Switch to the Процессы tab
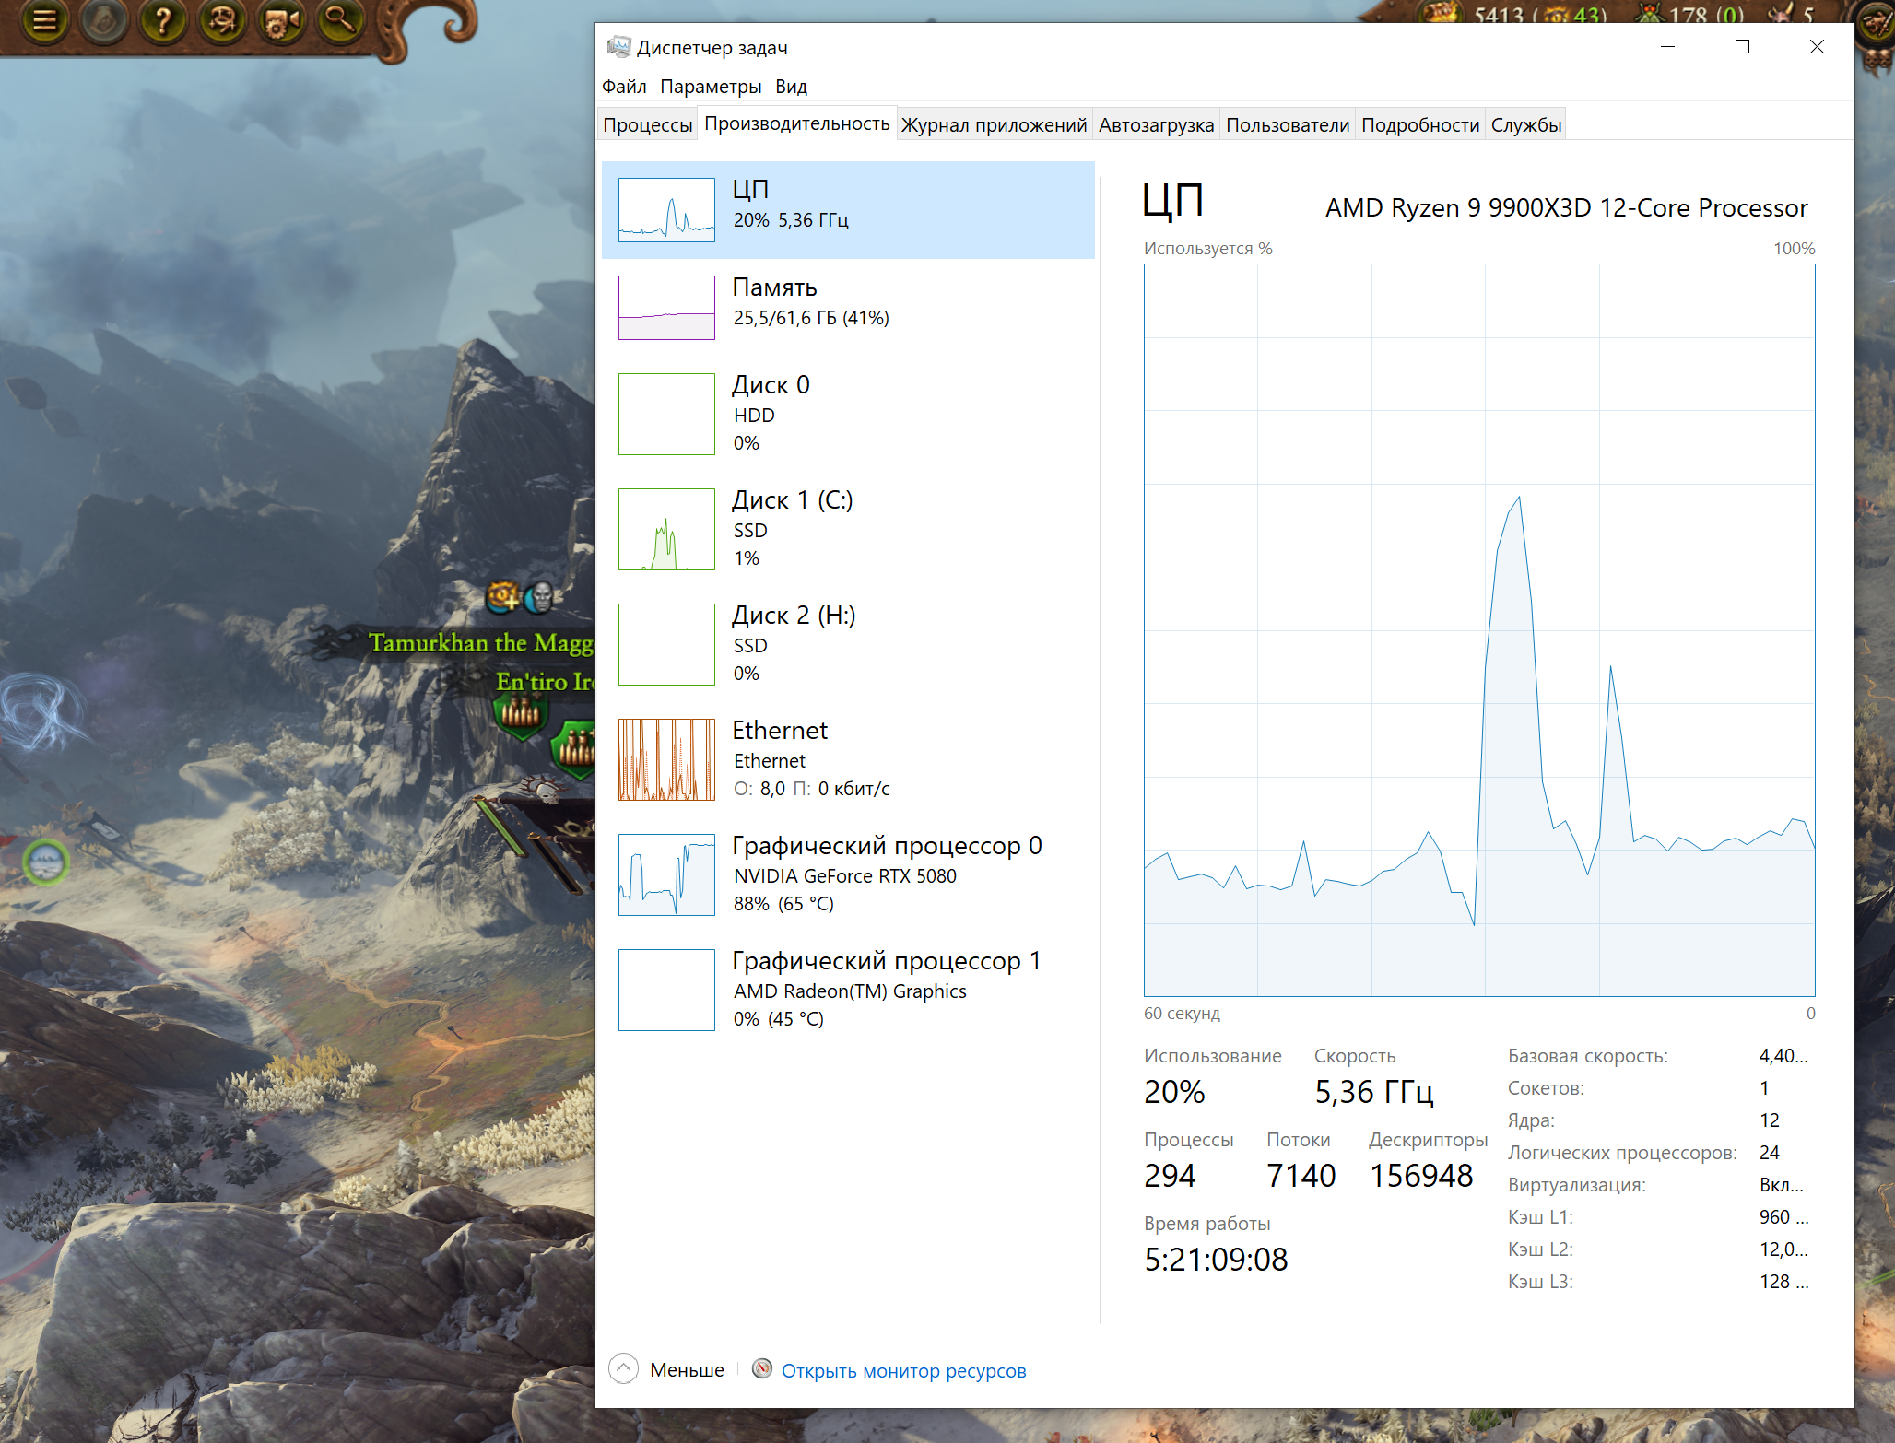 (647, 125)
